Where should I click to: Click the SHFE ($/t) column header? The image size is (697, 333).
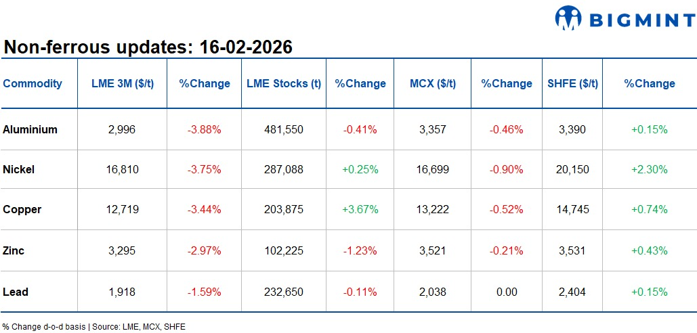(x=572, y=84)
